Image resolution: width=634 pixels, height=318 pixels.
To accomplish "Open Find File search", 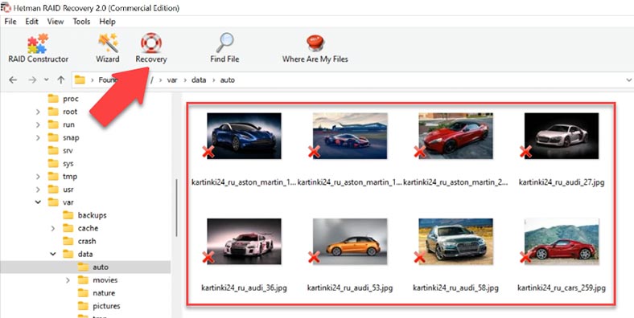I will coord(224,48).
